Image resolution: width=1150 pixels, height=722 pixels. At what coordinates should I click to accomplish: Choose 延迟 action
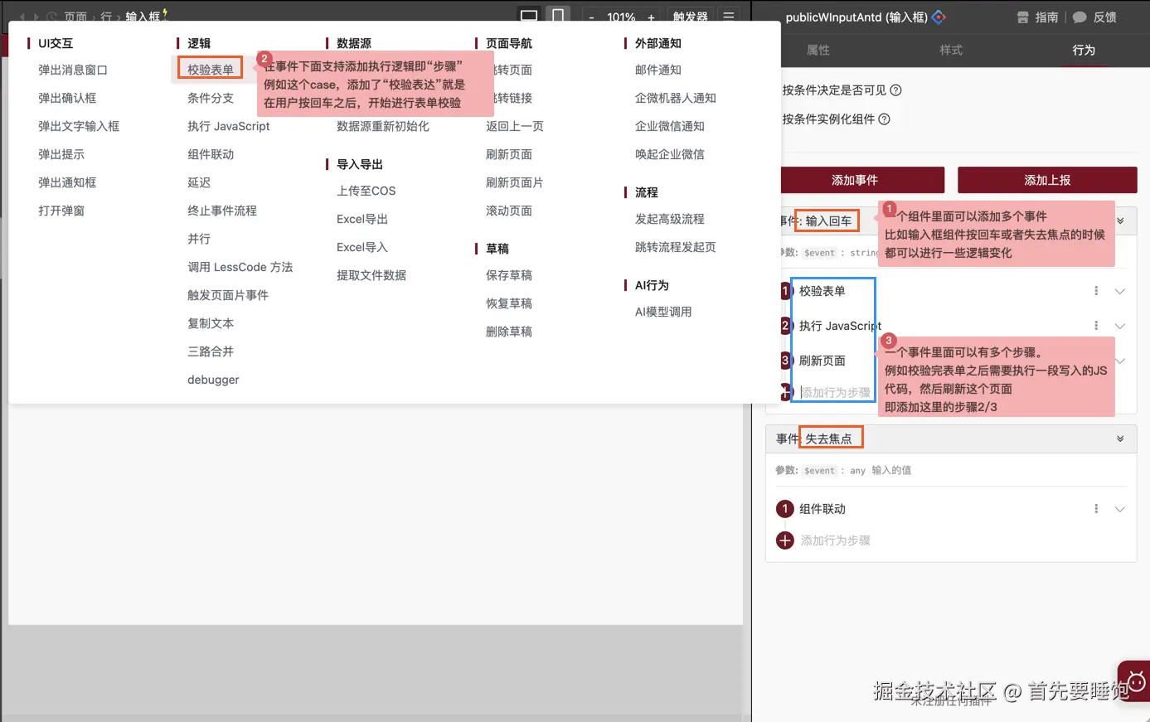tap(199, 182)
